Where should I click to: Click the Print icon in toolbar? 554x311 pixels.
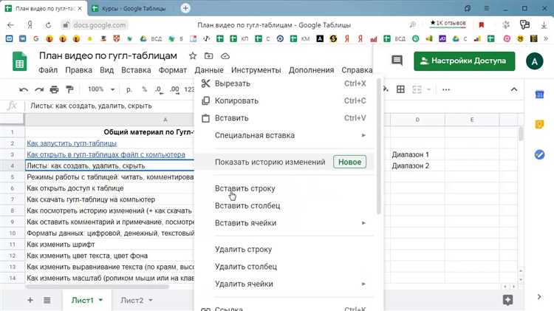[x=55, y=89]
